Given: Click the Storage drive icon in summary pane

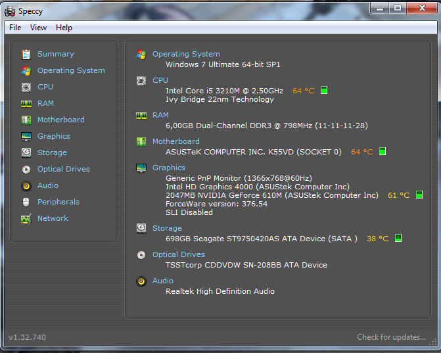Looking at the screenshot, I should tap(141, 228).
